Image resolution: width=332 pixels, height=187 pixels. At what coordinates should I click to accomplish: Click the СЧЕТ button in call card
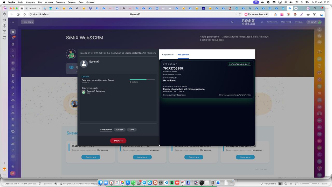pyautogui.click(x=132, y=130)
